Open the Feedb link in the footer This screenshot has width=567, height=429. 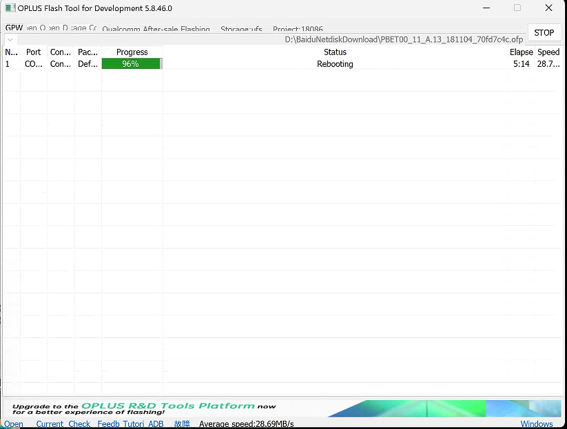(108, 424)
